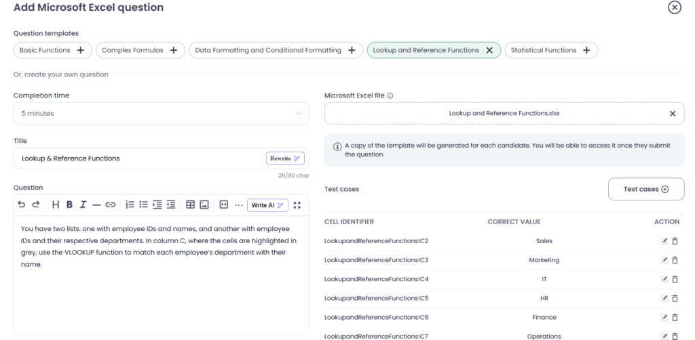Remove the attached Lookup and Reference Functions.xlsx
695x340 pixels.
point(673,114)
